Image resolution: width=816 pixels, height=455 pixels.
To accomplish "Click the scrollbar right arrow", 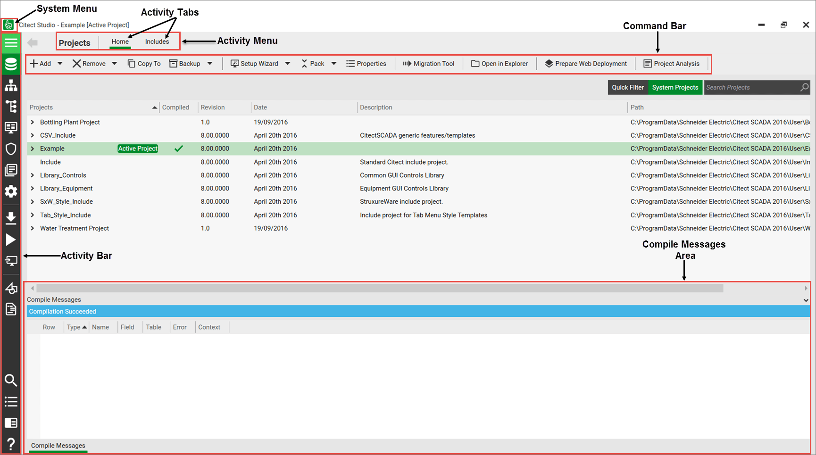I will (x=806, y=288).
